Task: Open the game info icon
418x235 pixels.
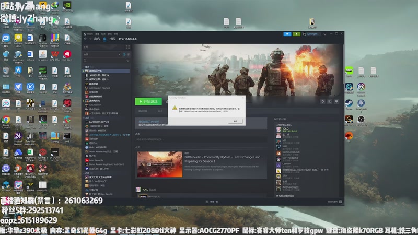Action: (330, 101)
